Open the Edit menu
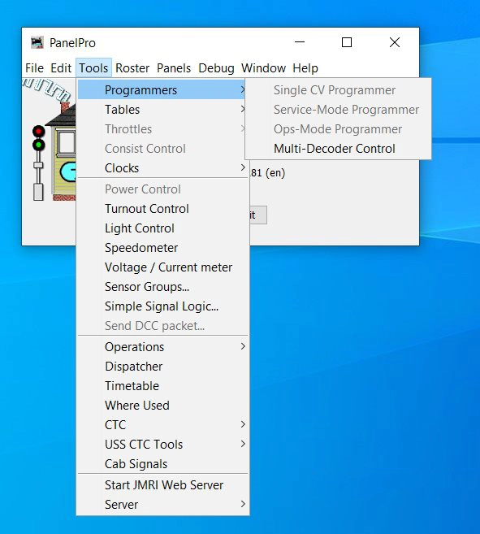This screenshot has height=534, width=480. coord(61,68)
